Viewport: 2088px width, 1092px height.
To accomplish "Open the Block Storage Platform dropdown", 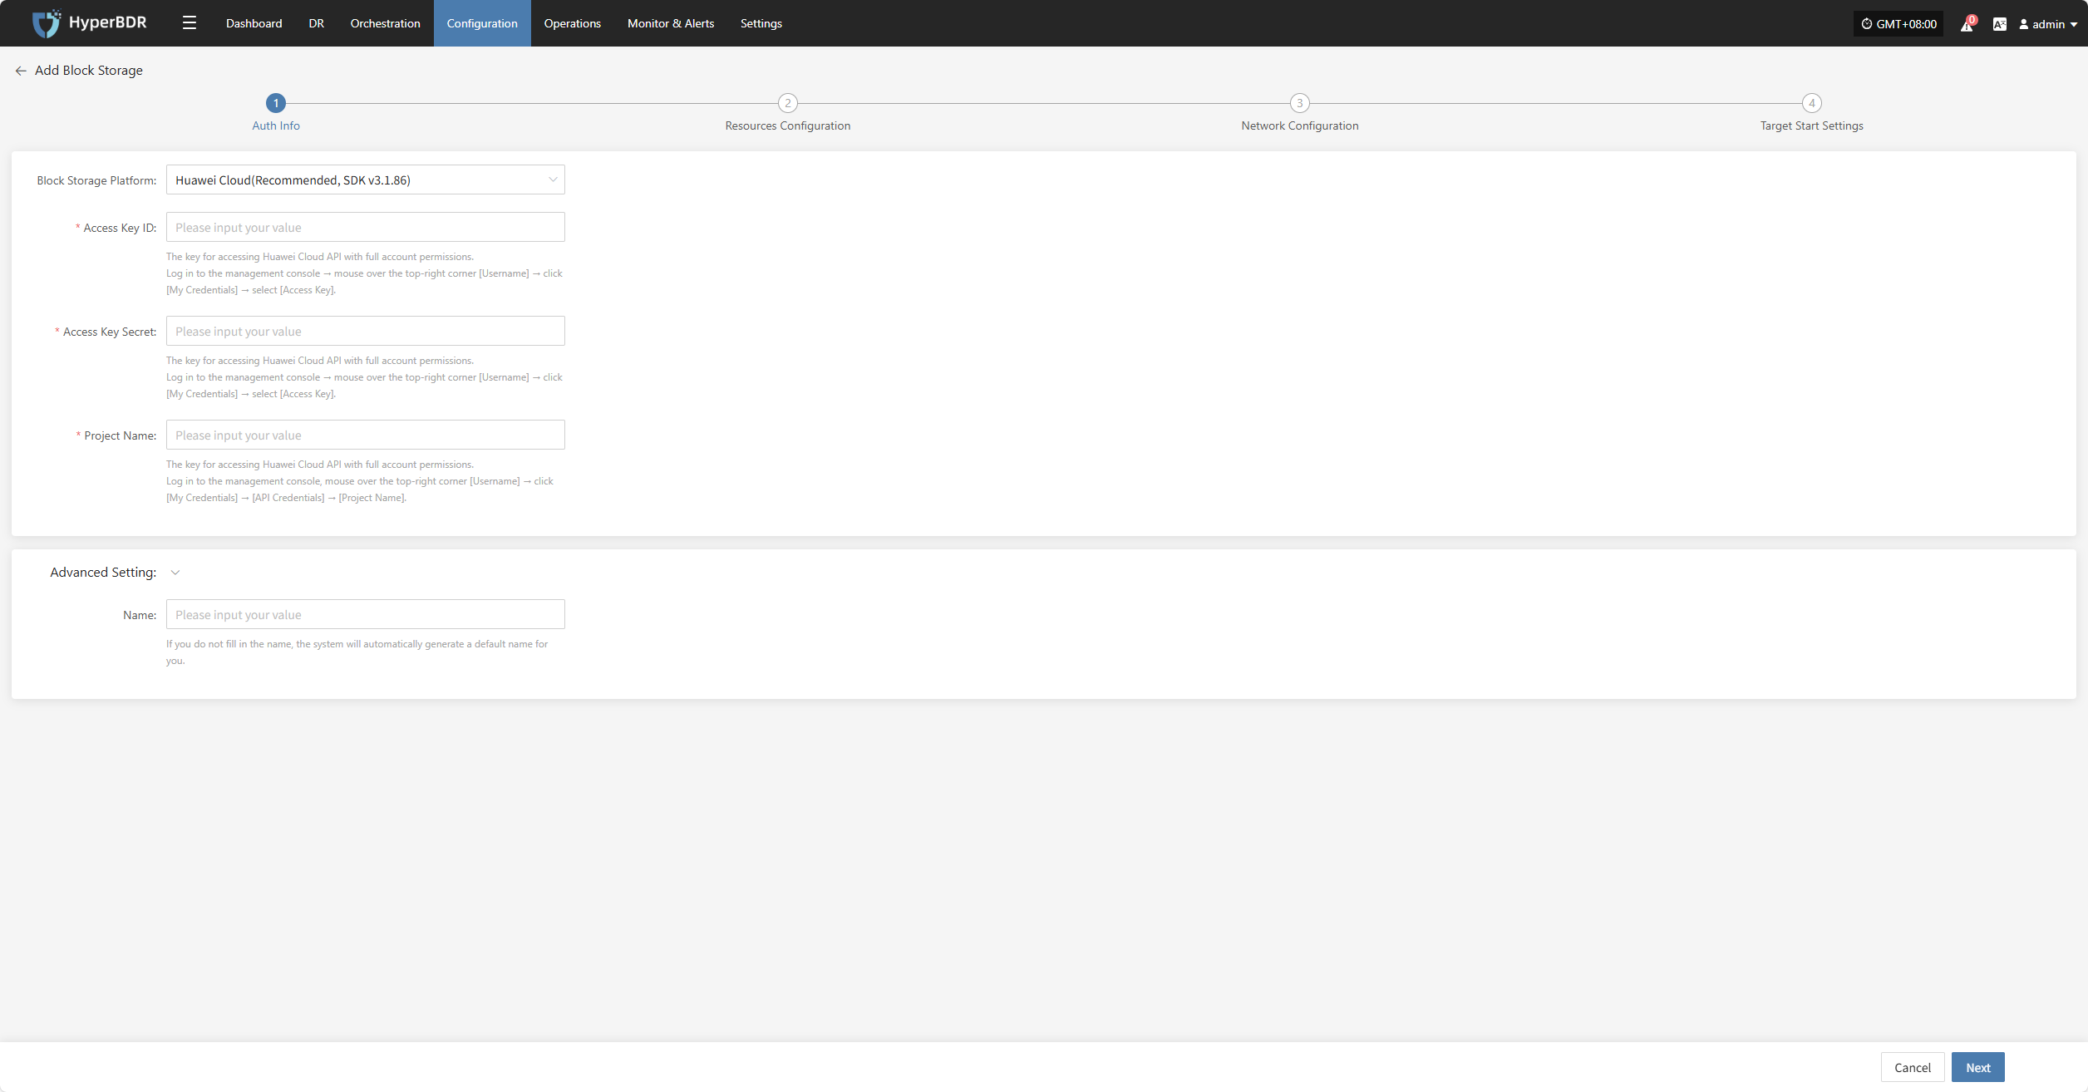I will coord(366,180).
